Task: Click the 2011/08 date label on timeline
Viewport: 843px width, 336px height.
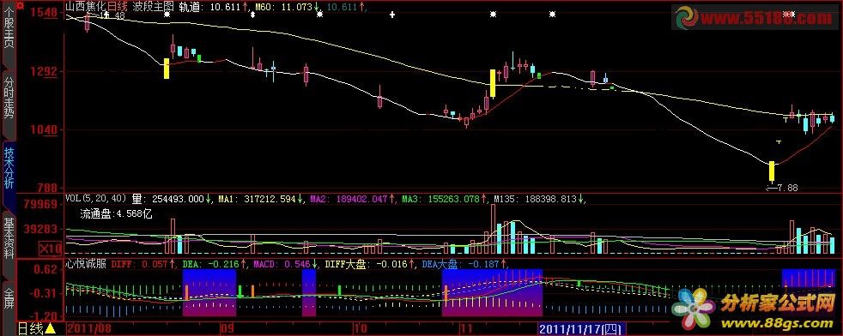Action: [x=84, y=328]
